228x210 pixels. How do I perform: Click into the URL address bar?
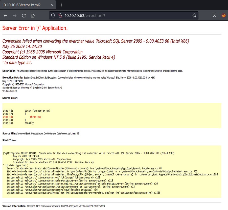pyautogui.click(x=126, y=15)
